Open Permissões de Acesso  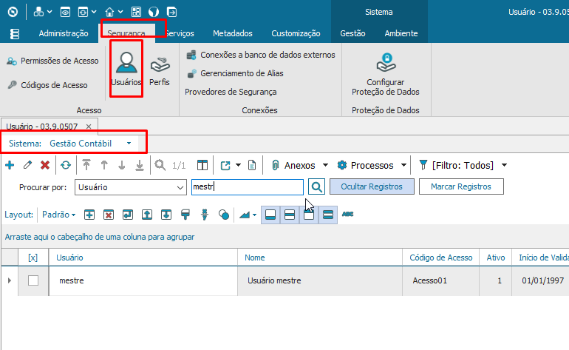coord(52,61)
